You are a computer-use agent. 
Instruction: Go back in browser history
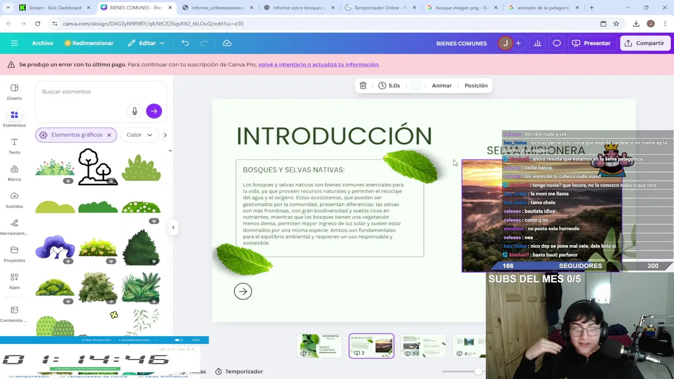(9, 24)
